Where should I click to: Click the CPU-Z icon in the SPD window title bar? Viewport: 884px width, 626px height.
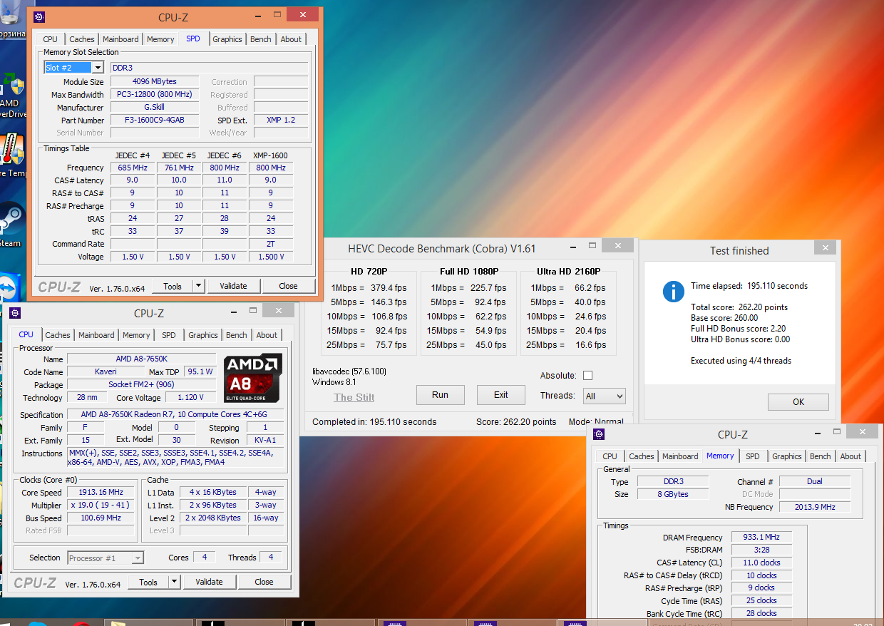point(39,17)
